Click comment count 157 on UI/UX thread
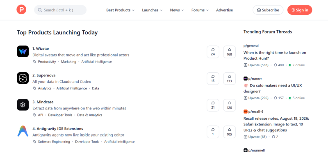This screenshot has width=328, height=152. tap(279, 98)
